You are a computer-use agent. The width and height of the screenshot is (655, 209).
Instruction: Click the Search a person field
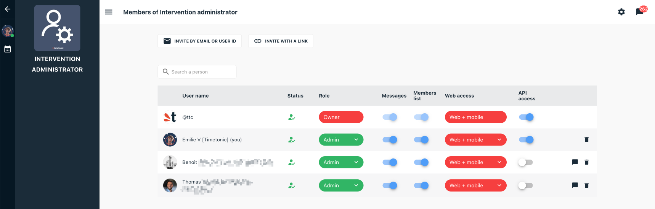(197, 72)
